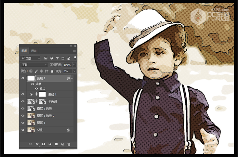Click the lock all padlock icon
The height and width of the screenshot is (157, 238).
(52, 71)
